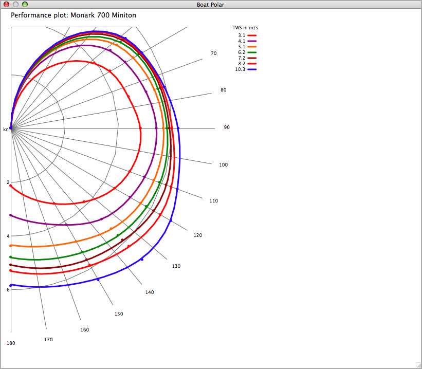Image resolution: width=422 pixels, height=369 pixels.
Task: Minimize the Boat Polar window
Action: (x=15, y=4)
